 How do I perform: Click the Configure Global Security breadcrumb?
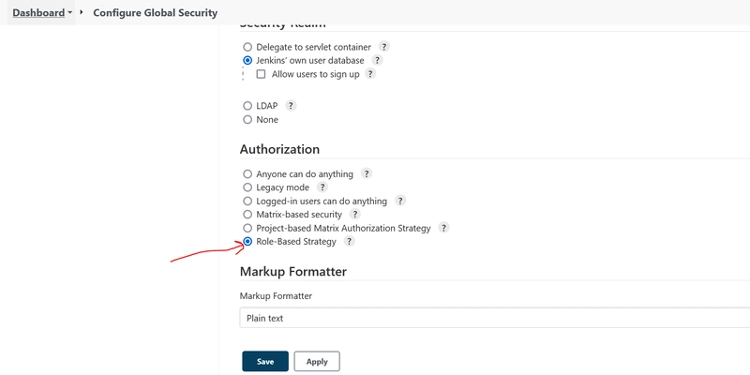click(156, 13)
